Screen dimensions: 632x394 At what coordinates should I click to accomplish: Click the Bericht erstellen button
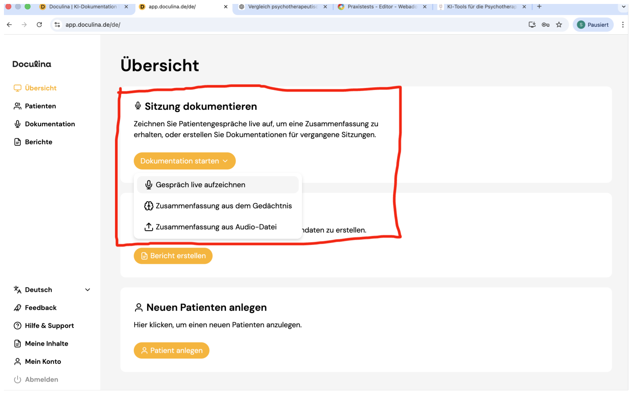(173, 256)
